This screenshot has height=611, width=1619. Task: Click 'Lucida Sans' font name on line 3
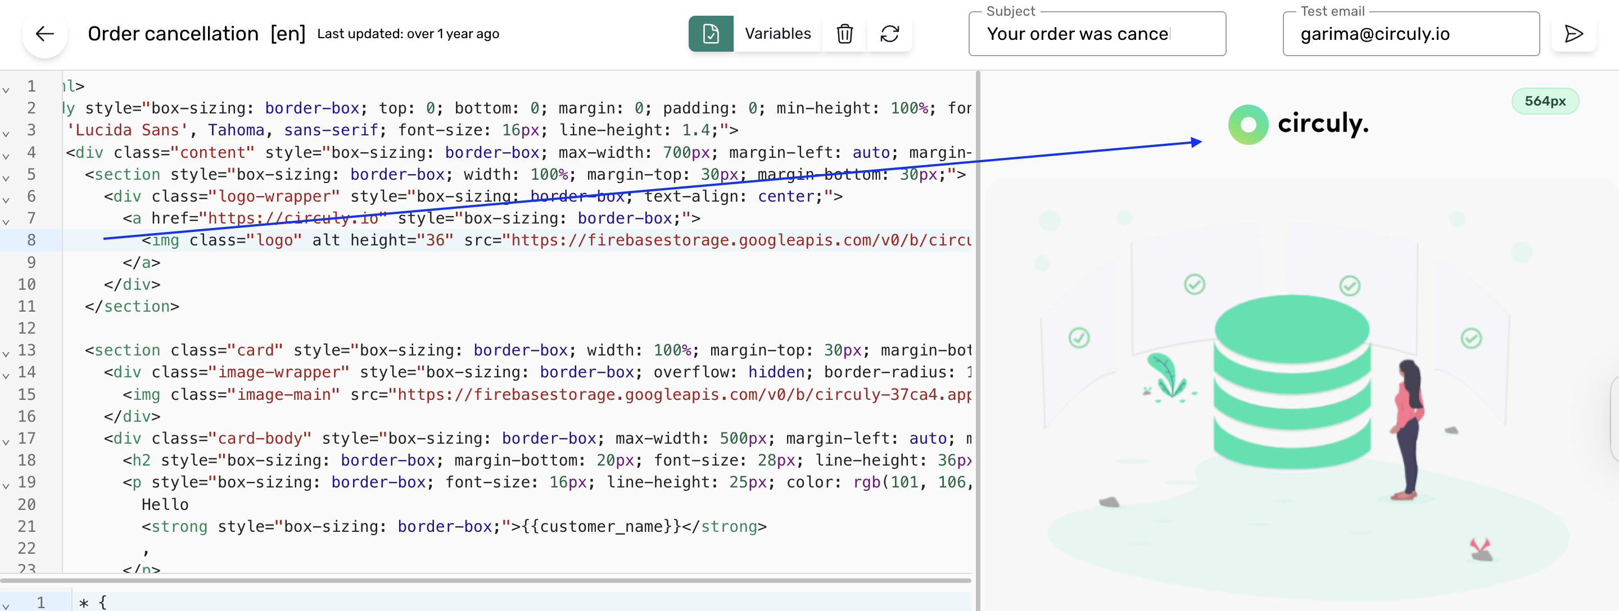coord(128,130)
